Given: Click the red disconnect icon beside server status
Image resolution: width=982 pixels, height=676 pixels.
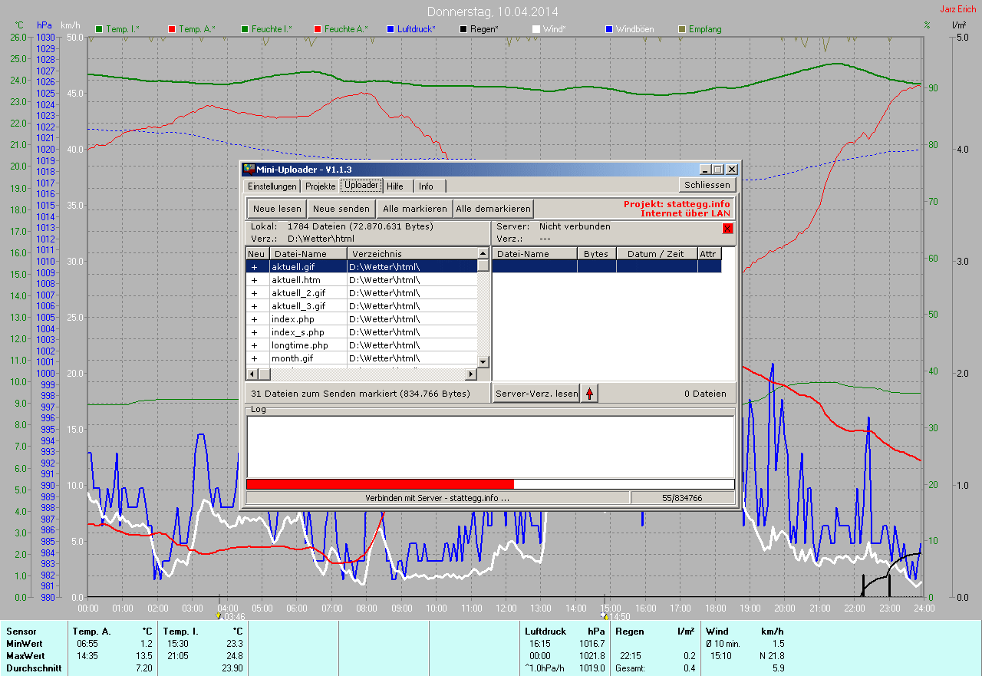Looking at the screenshot, I should [728, 228].
